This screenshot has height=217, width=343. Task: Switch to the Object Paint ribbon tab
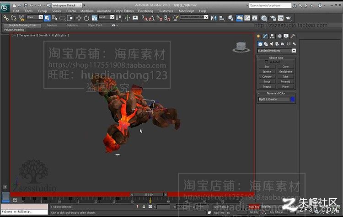[95, 25]
